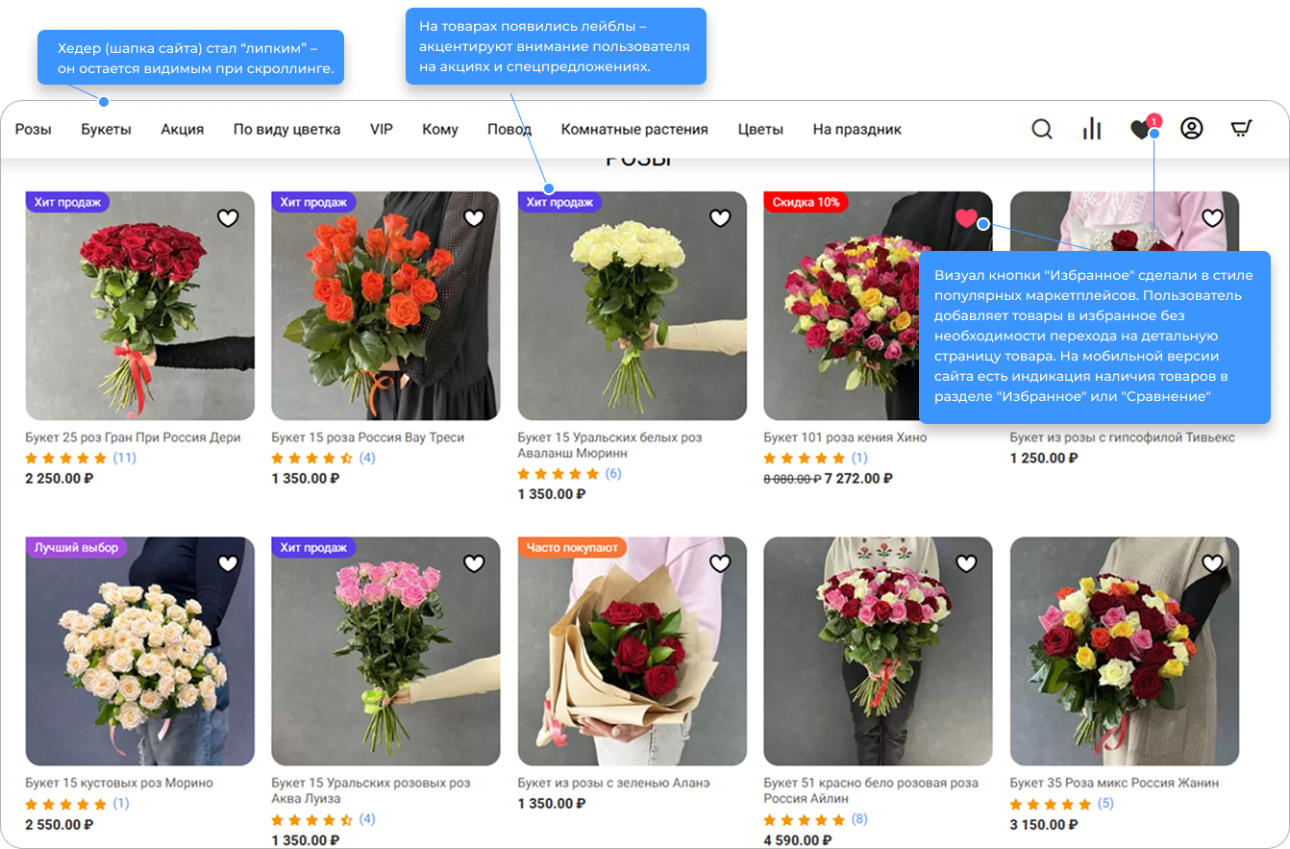Open 'Комнатные растения' menu item
Screen dimensions: 1290x849
(x=634, y=129)
